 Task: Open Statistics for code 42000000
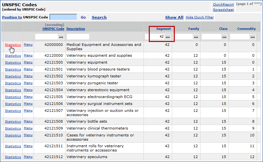click(x=13, y=45)
